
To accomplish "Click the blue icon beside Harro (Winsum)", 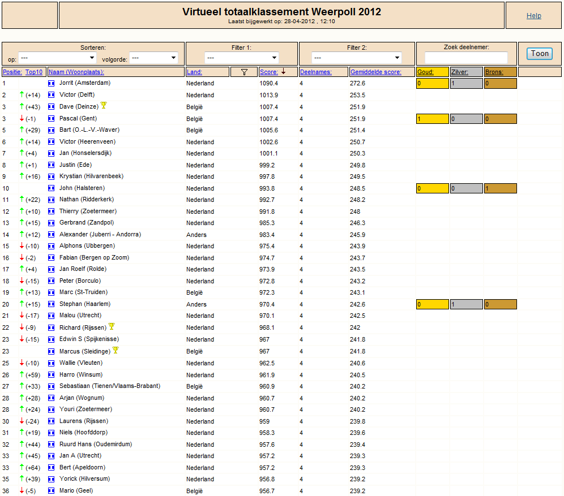I will (52, 376).
